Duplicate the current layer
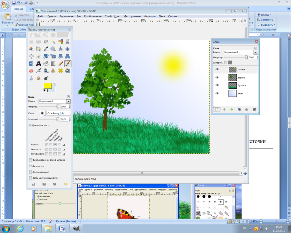291x233 pixels. coord(239,109)
